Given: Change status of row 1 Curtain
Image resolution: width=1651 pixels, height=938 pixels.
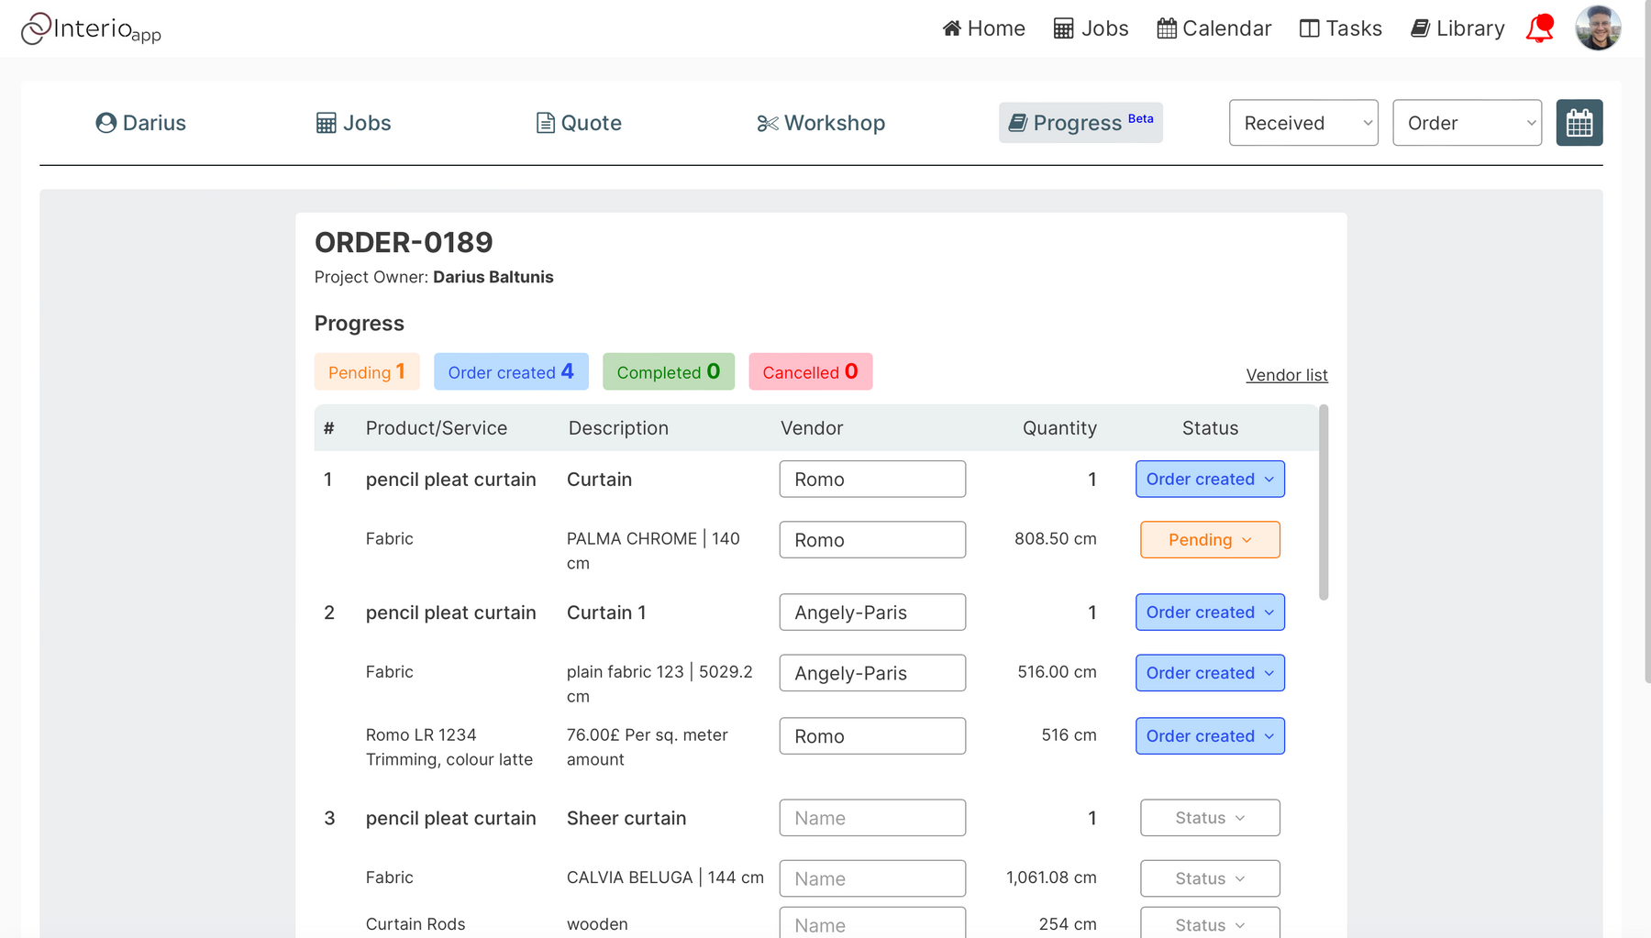Looking at the screenshot, I should (1210, 480).
